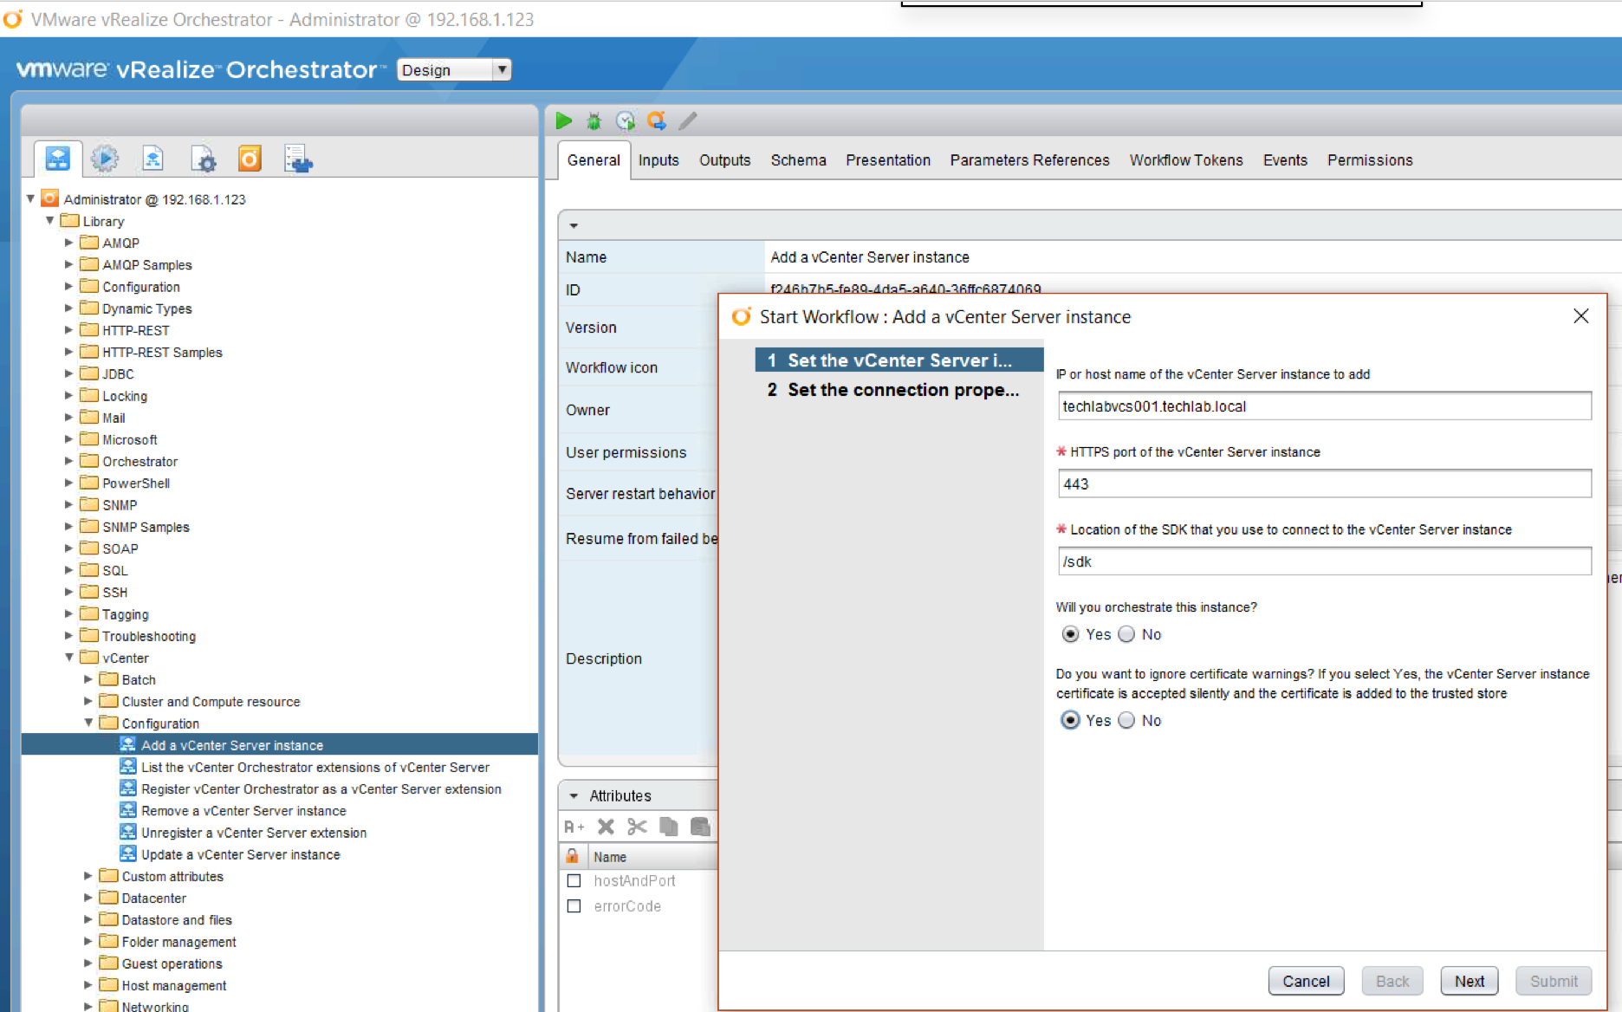1622x1012 pixels.
Task: Expand the Troubleshooting folder
Action: coord(69,635)
